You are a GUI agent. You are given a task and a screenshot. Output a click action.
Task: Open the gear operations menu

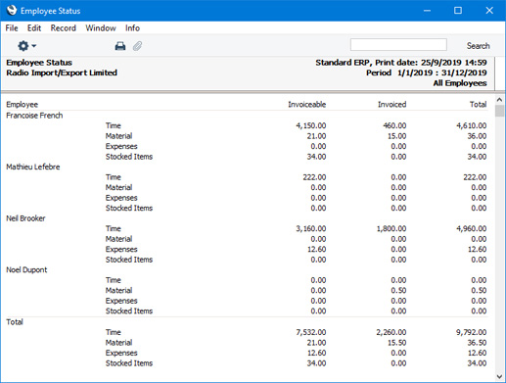26,46
